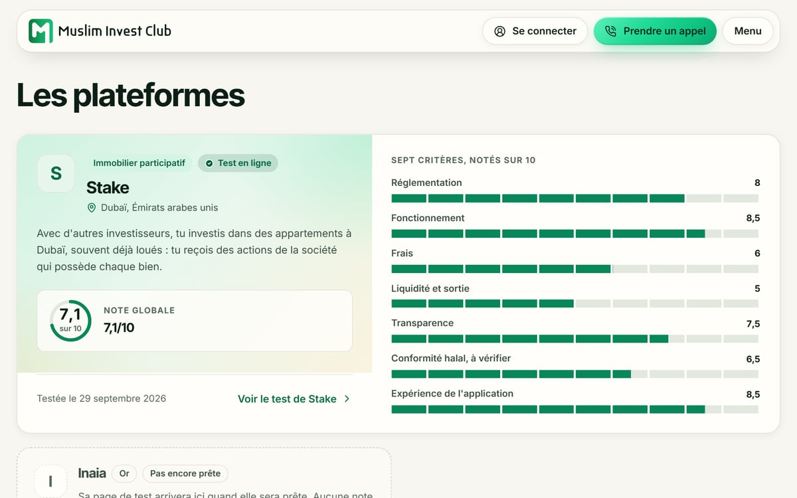Click the Test en ligne badge
797x498 pixels.
coord(238,163)
